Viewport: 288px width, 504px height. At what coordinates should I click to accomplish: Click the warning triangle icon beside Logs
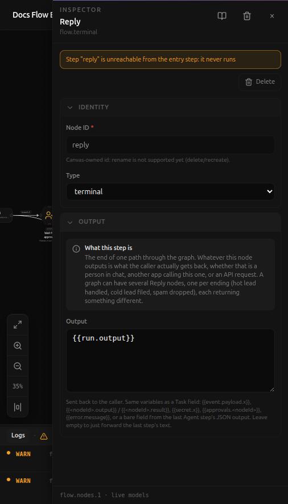44,436
